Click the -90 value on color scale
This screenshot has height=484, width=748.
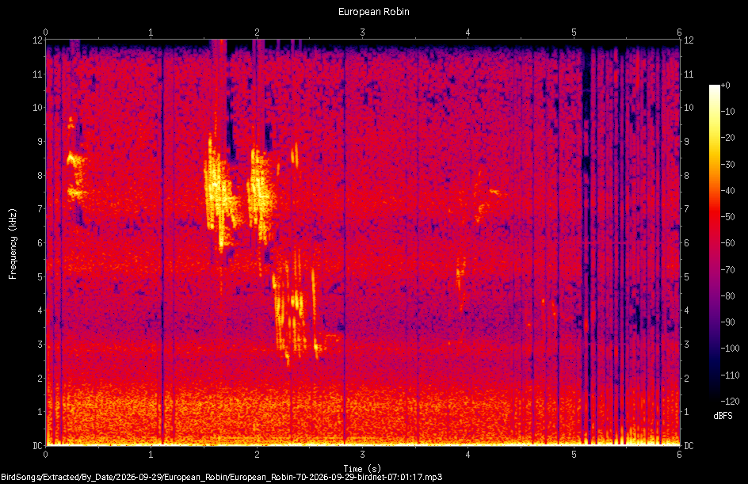(727, 322)
